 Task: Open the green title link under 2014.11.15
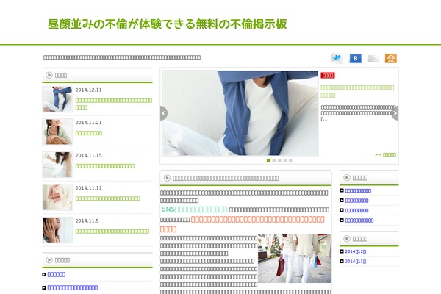click(x=104, y=166)
